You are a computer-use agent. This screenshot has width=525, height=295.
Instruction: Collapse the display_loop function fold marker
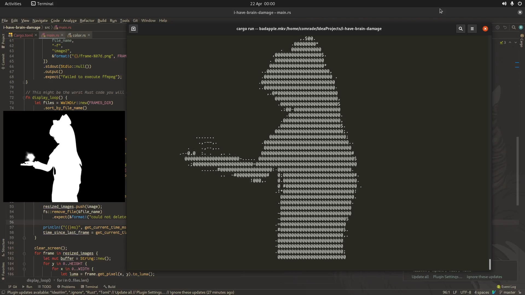click(x=24, y=98)
